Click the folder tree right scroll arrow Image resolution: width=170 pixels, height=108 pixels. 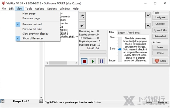[x=76, y=63]
